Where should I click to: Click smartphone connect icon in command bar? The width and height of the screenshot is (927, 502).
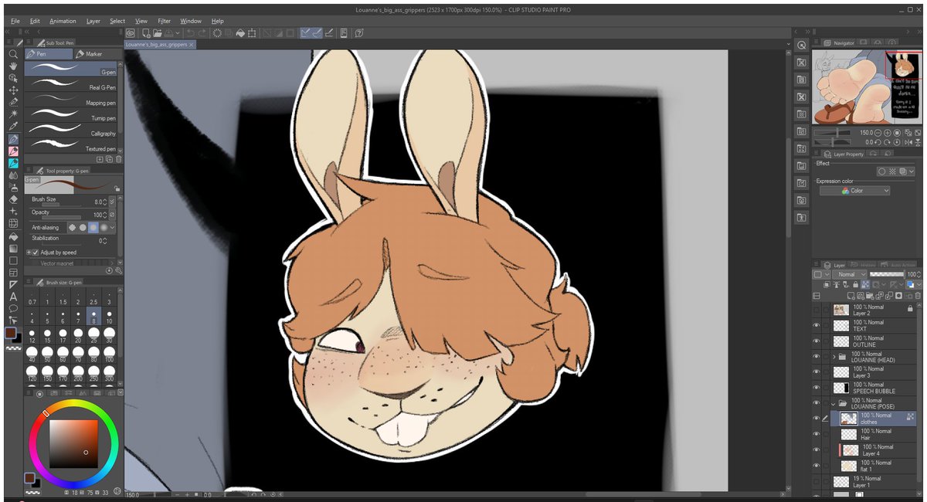coord(344,33)
